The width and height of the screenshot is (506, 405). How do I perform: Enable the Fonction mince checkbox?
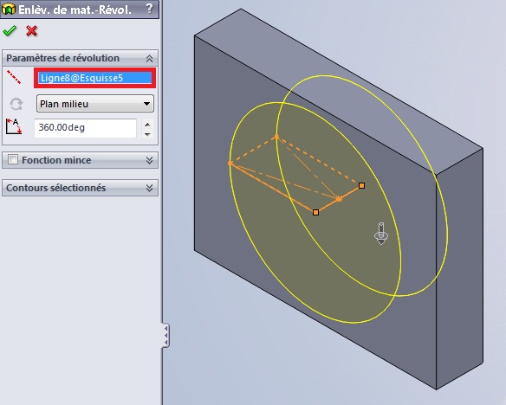13,159
